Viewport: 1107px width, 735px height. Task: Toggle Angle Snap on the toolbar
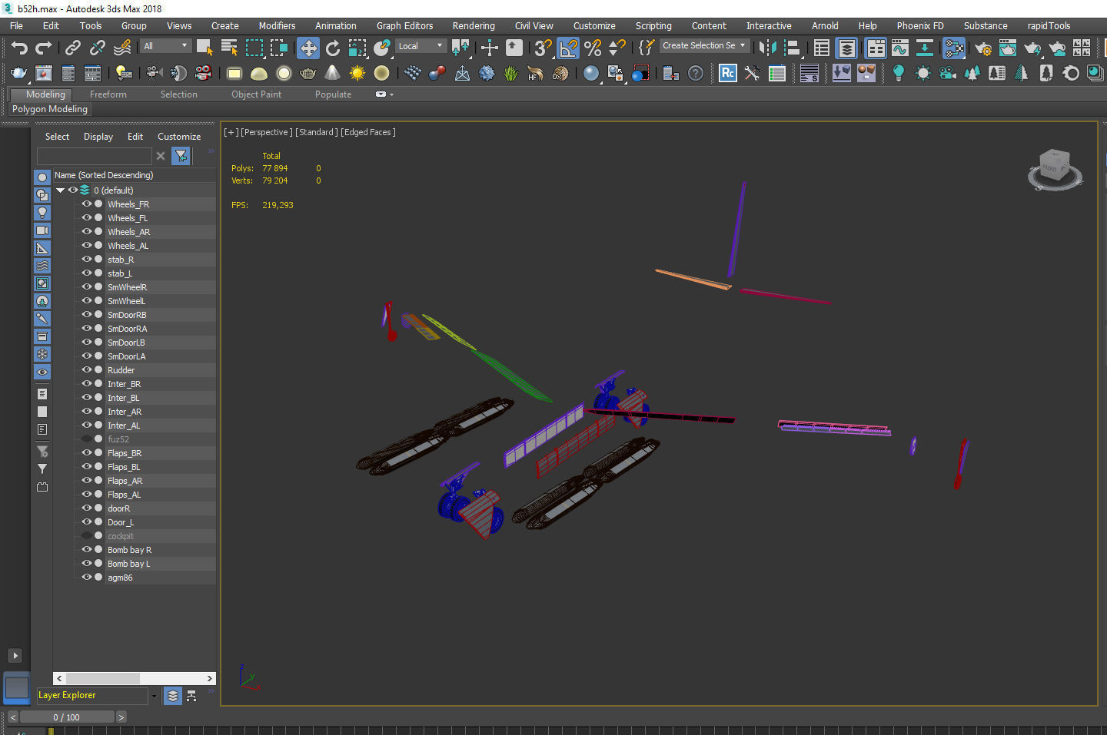pos(568,48)
